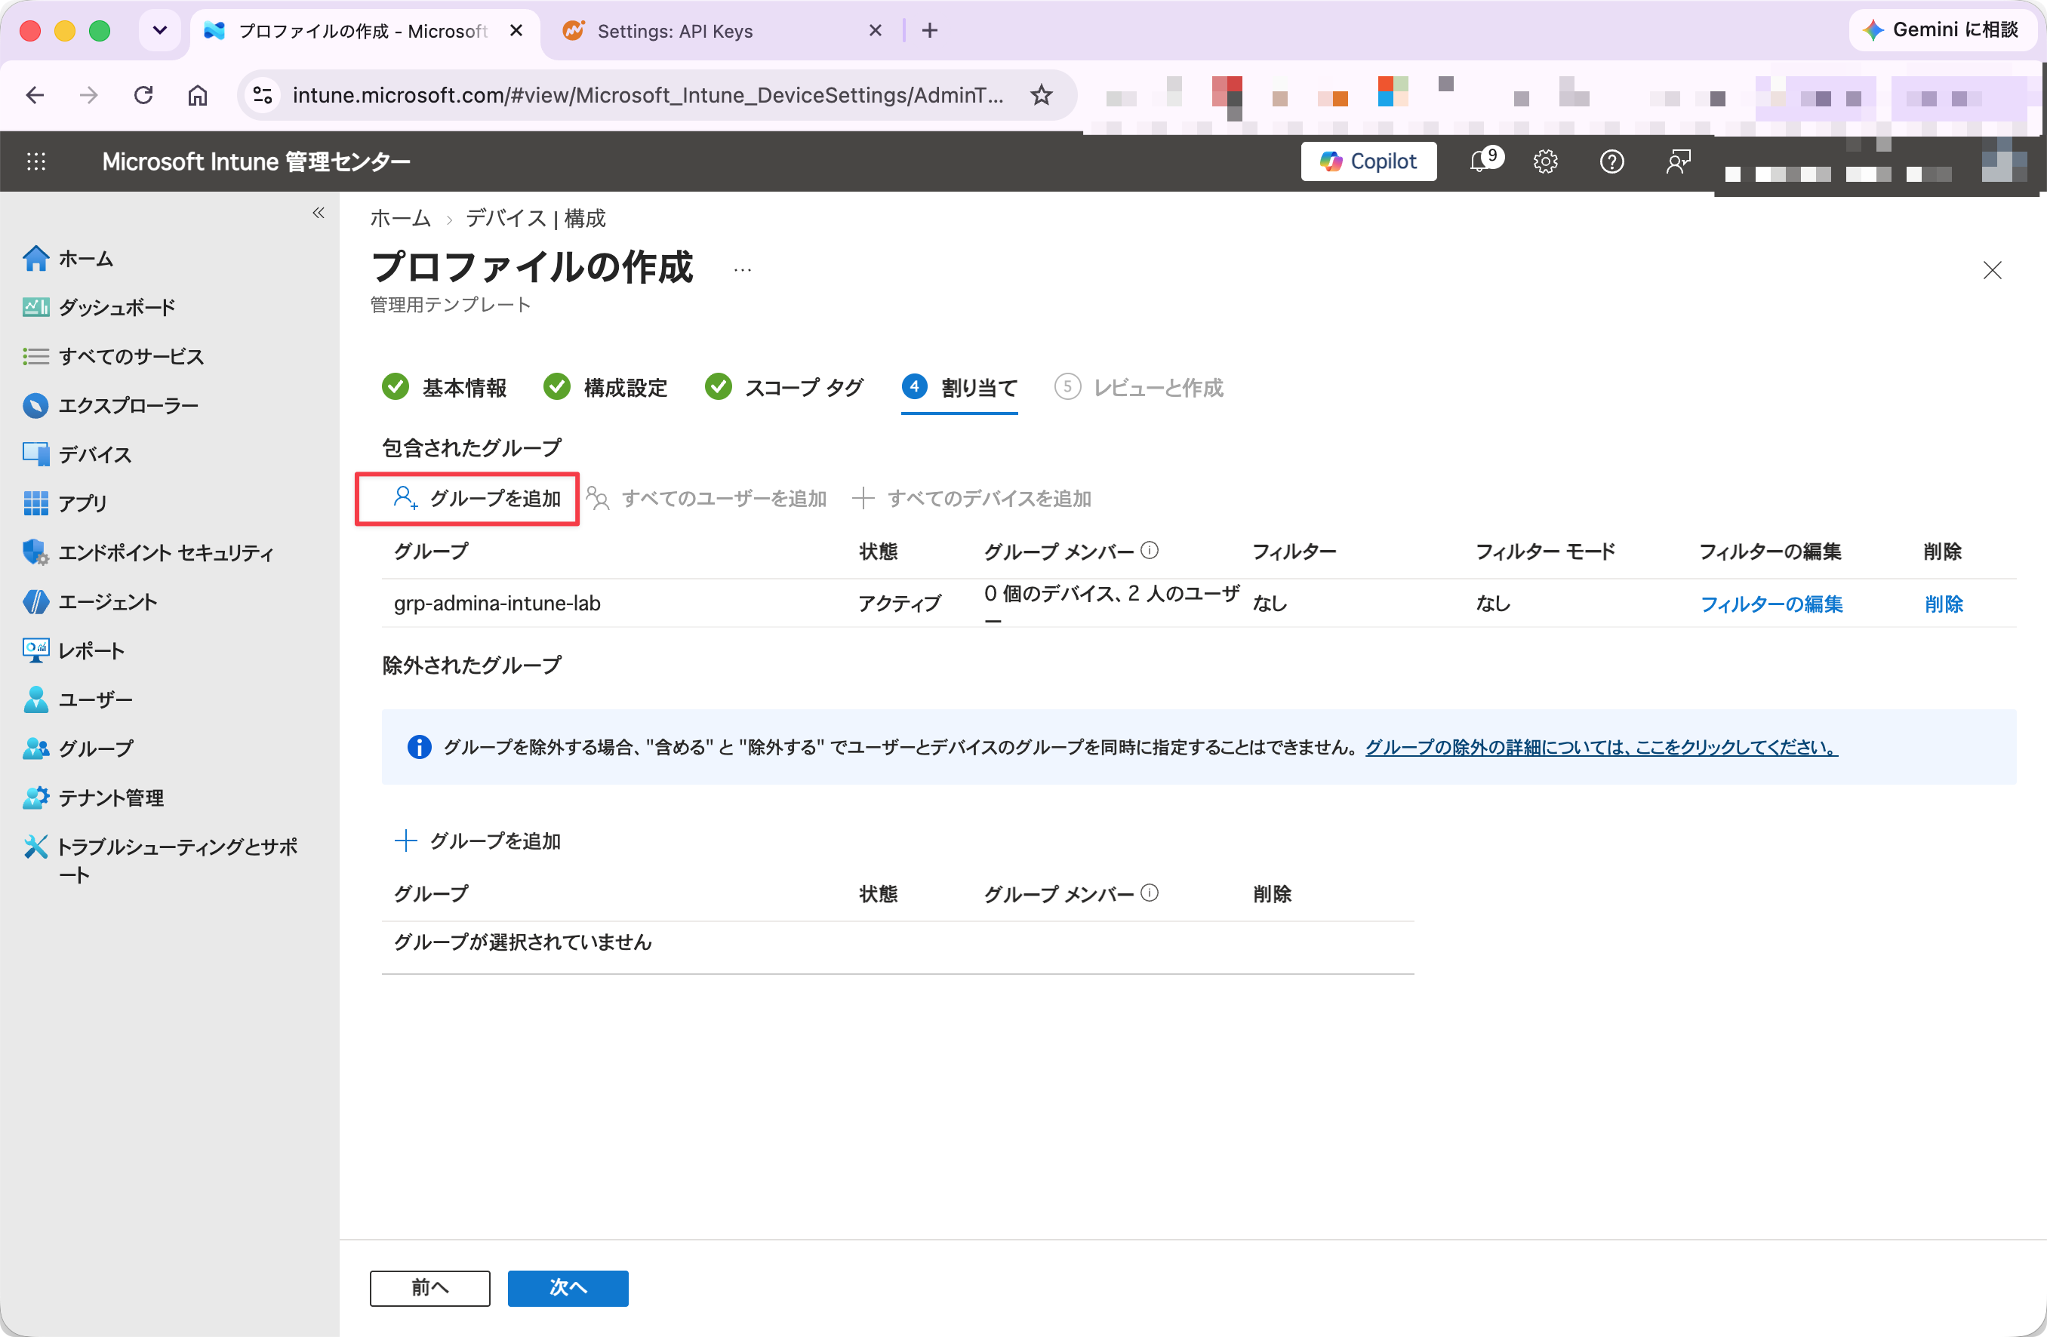Viewport: 2047px width, 1337px height.
Task: Click すべてのユーザーを追加
Action: pyautogui.click(x=706, y=498)
